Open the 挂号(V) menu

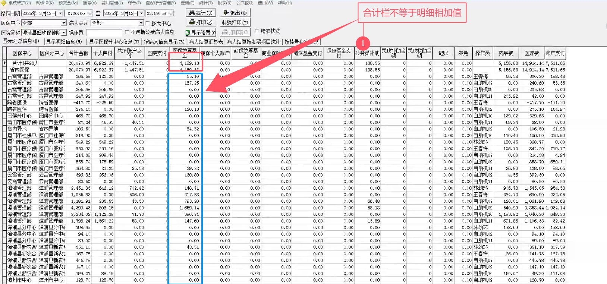(x=89, y=3)
